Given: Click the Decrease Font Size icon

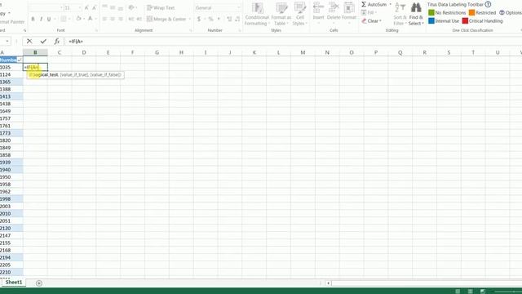Looking at the screenshot, I should [94, 7].
